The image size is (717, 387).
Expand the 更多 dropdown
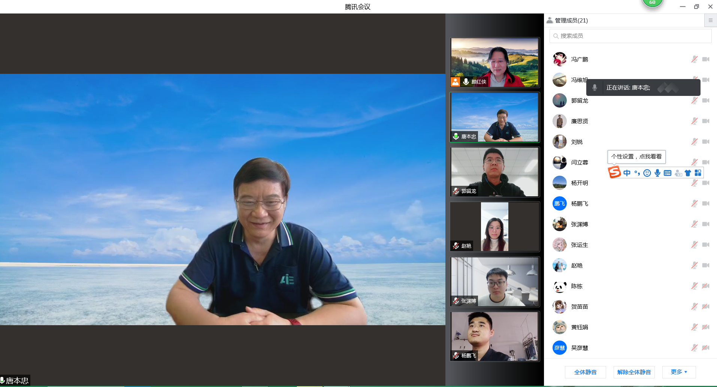[x=679, y=372]
